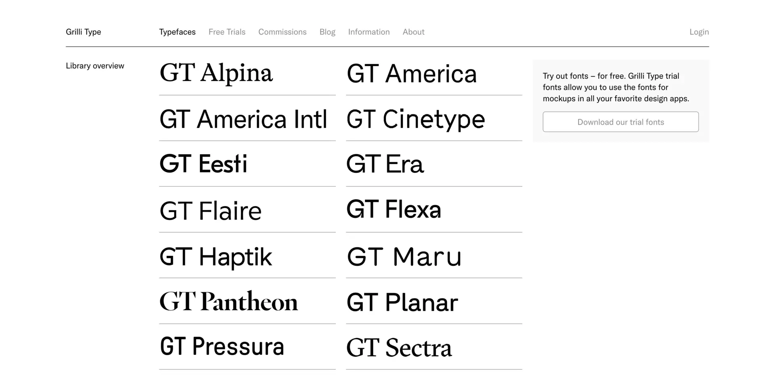This screenshot has height=383, width=775.
Task: Click the Login link
Action: 699,32
